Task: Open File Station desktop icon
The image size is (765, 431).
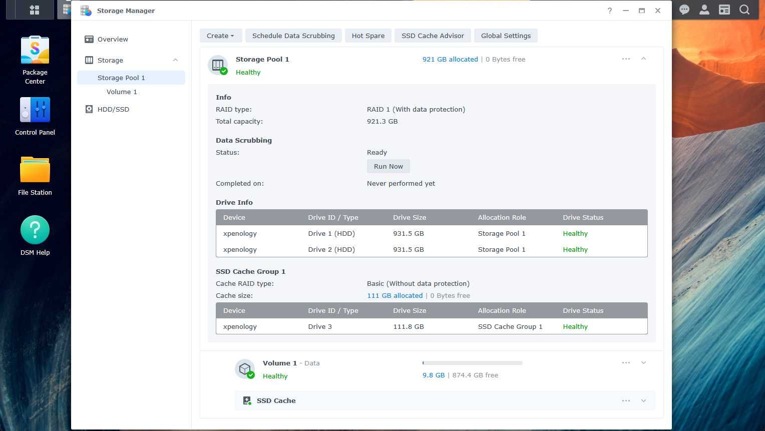Action: [35, 176]
